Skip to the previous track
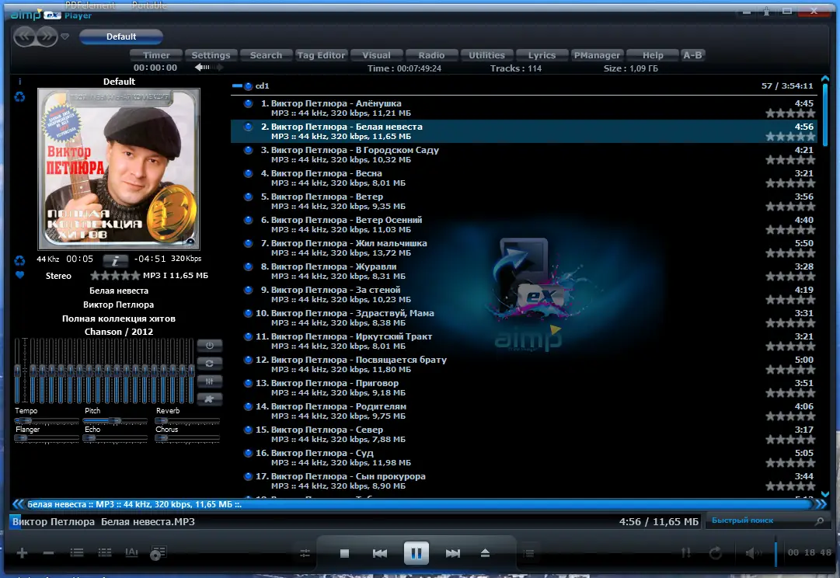 [x=380, y=553]
